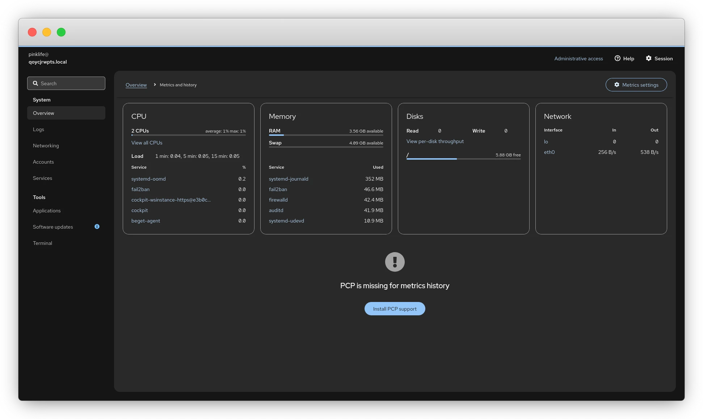Click the search magnifier icon
Screen dimensions: 703x419
click(35, 83)
